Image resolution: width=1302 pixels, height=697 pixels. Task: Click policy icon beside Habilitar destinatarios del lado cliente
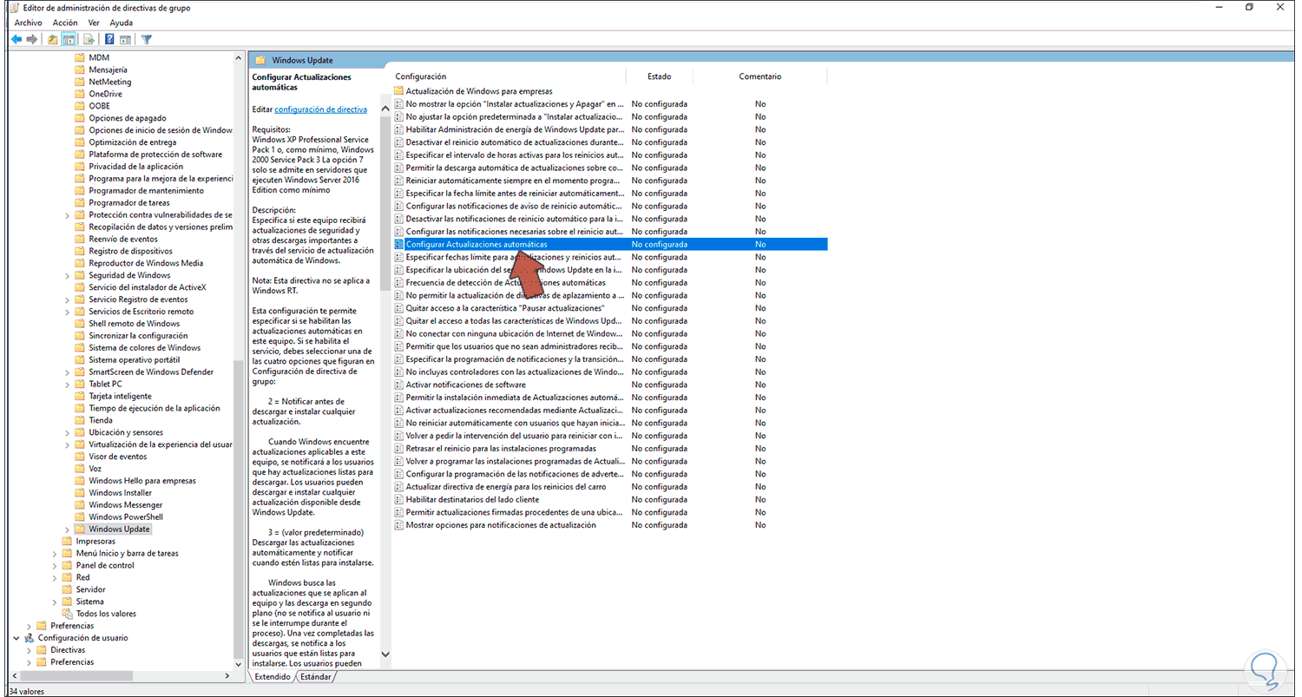pyautogui.click(x=398, y=499)
